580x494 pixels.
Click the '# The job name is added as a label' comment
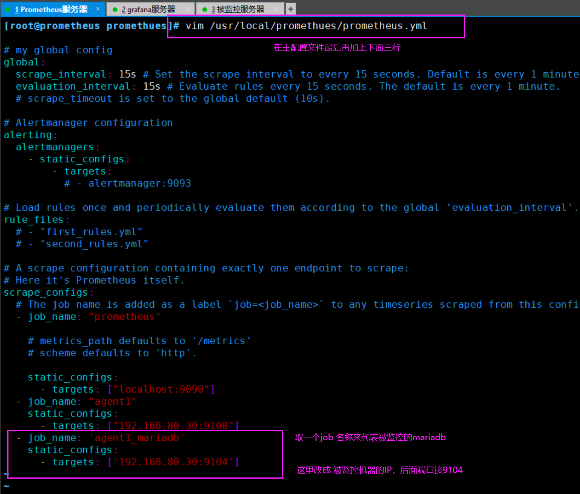pos(298,305)
